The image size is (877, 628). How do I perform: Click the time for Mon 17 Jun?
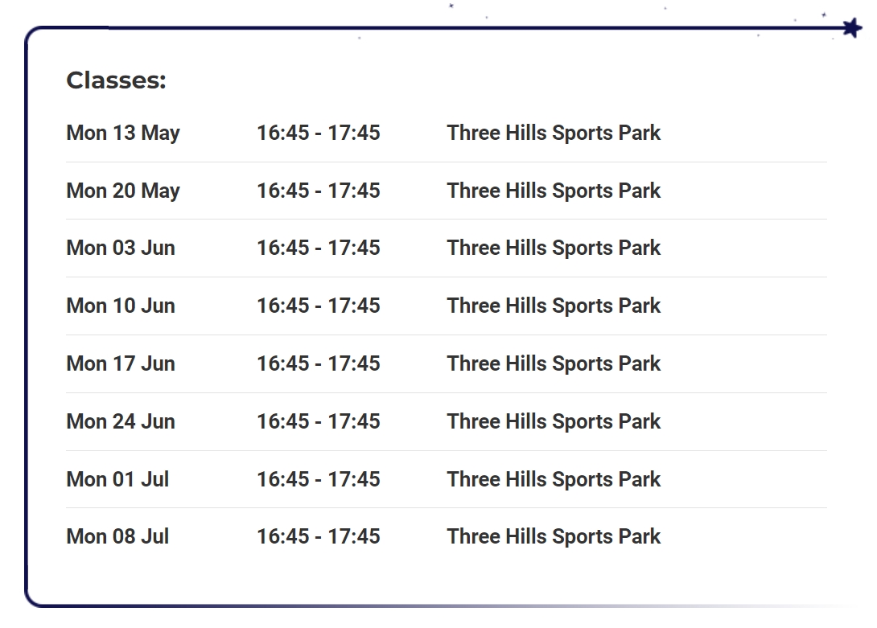pyautogui.click(x=318, y=363)
